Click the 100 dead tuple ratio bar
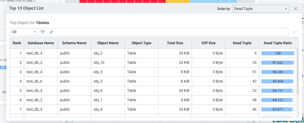Image resolution: width=304 pixels, height=123 pixels. click(x=278, y=53)
